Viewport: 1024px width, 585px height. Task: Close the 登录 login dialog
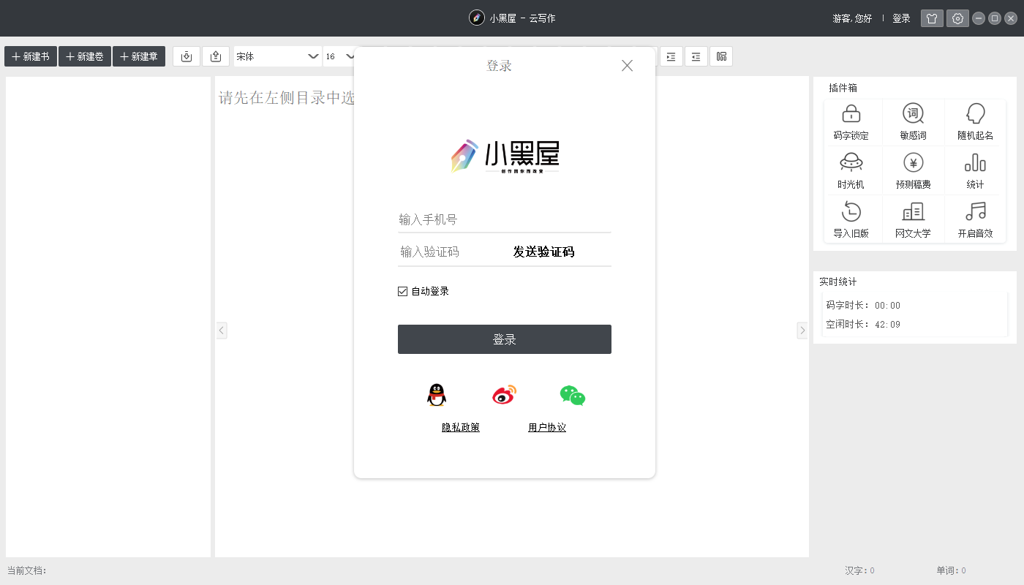(x=627, y=66)
